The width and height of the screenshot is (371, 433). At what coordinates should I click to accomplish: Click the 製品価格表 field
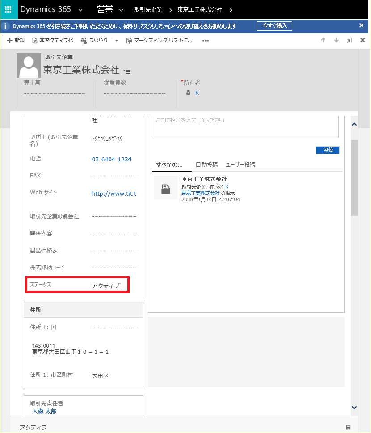click(114, 251)
